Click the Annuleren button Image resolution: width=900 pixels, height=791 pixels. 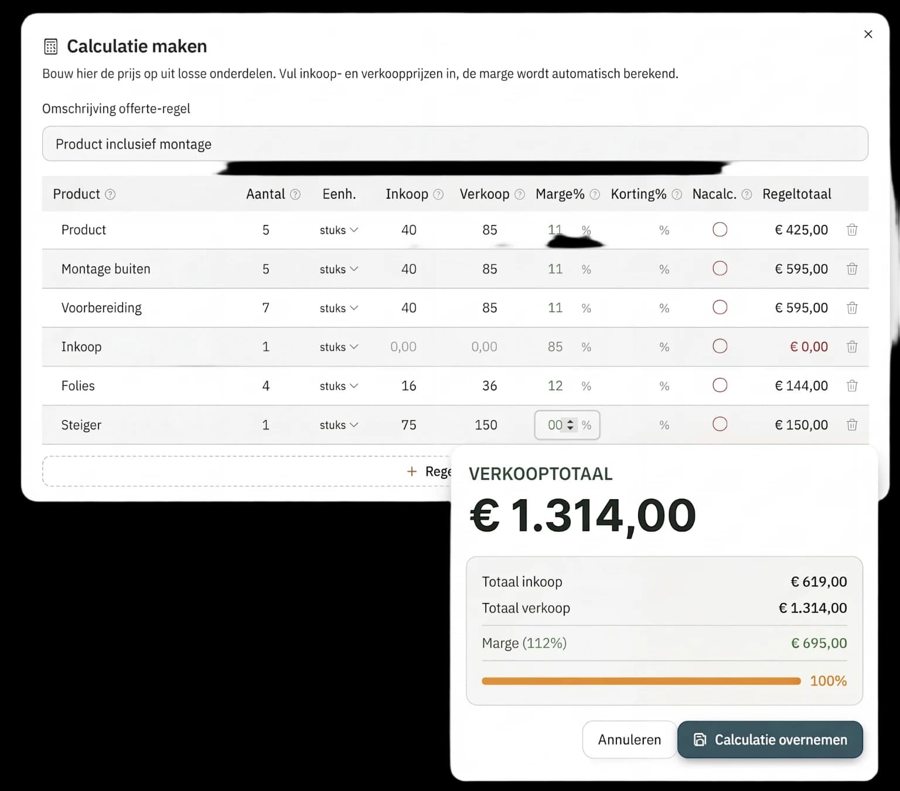tap(629, 739)
